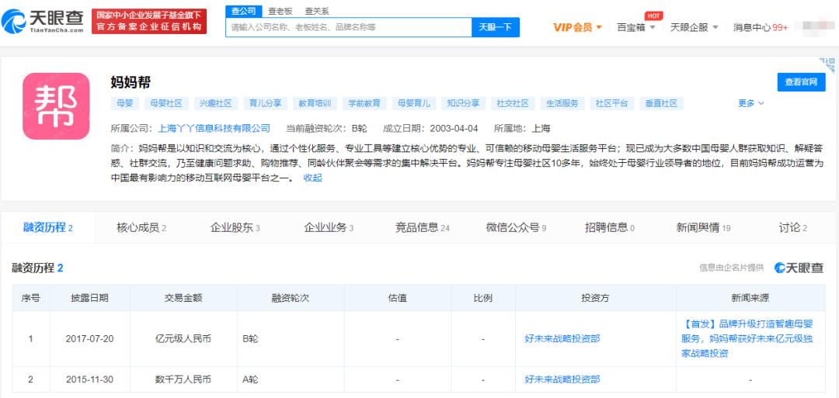This screenshot has width=839, height=398.
Task: Open 好未来战略投资部 link in A轮 row
Action: click(x=562, y=379)
